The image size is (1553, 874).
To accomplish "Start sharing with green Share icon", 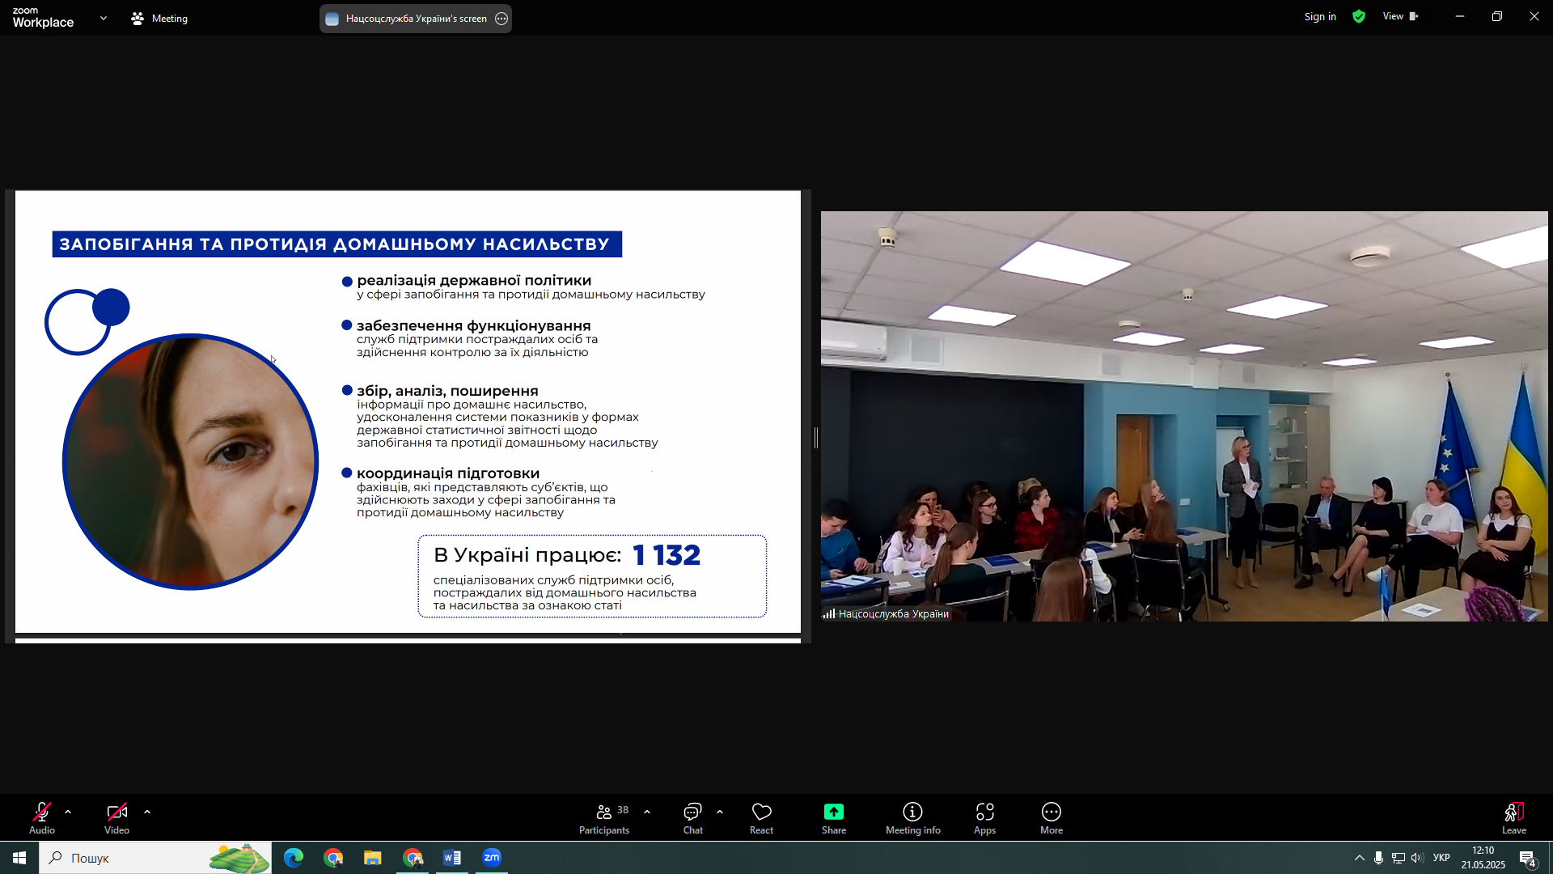I will point(833,812).
